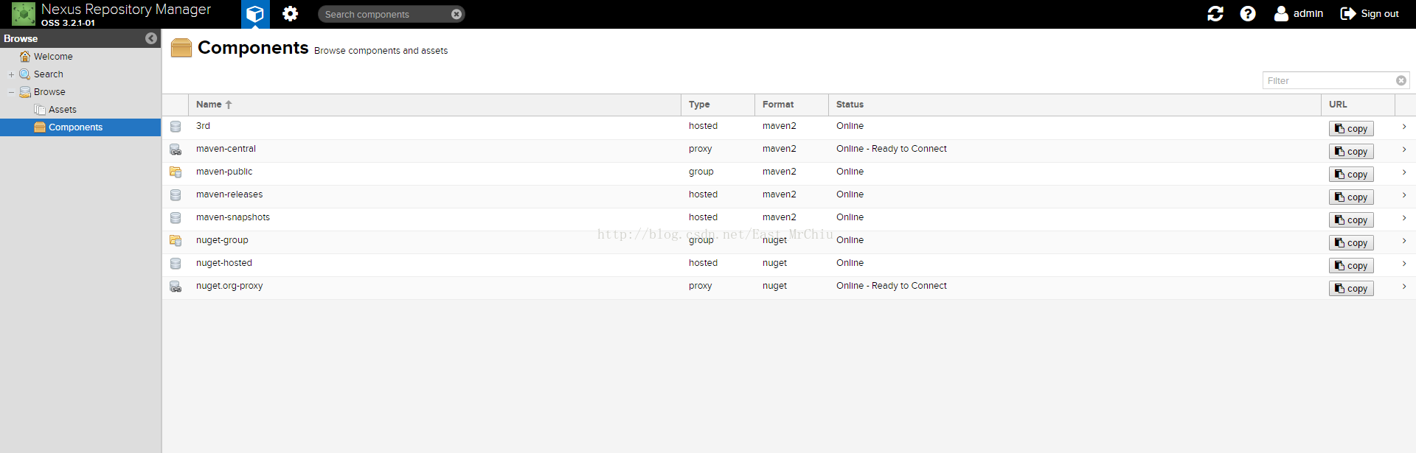Click the maven-central proxy icon

point(176,150)
